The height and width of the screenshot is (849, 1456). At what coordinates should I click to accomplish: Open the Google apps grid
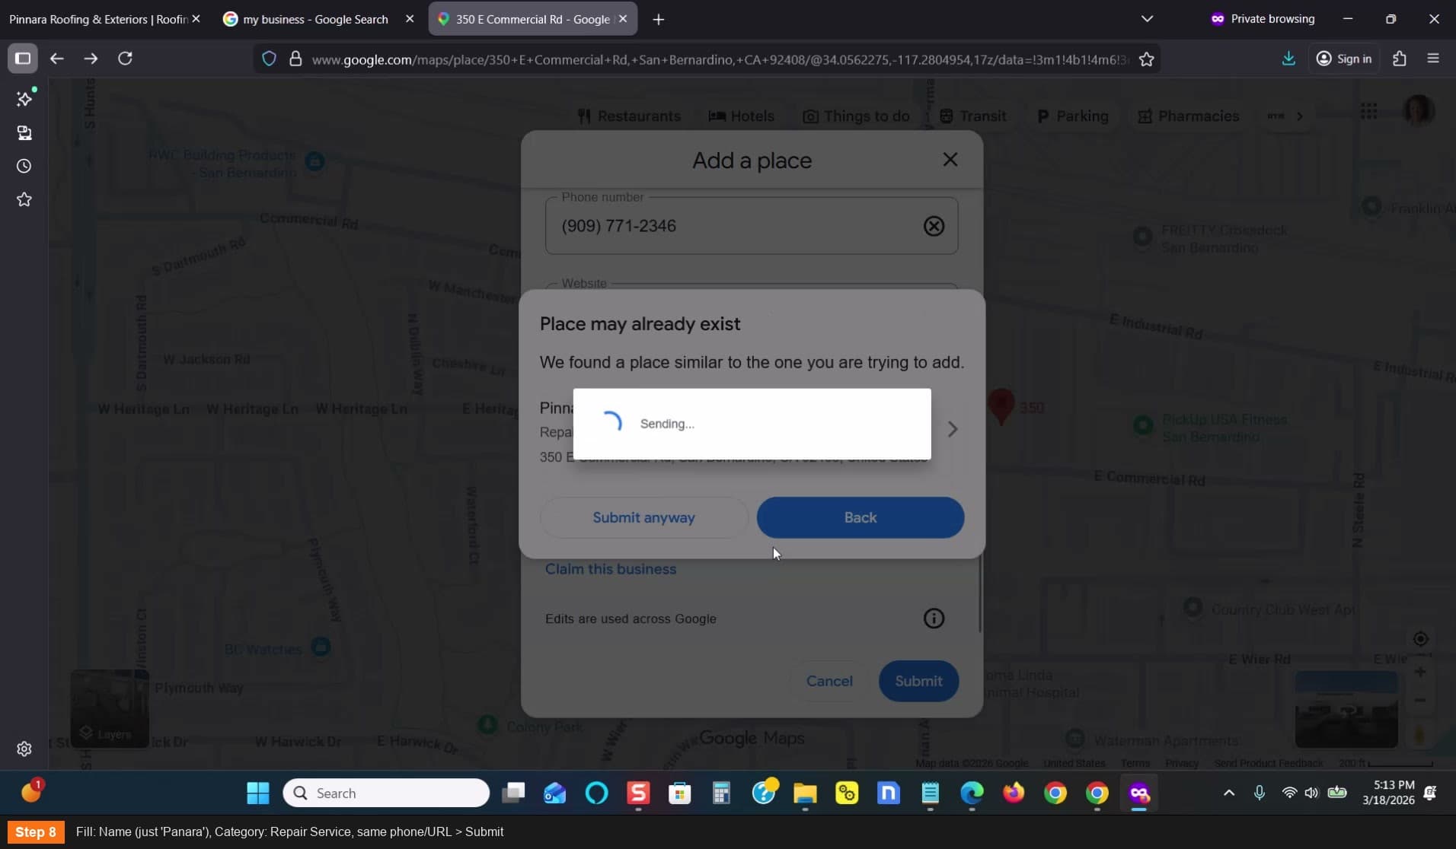click(x=1368, y=112)
